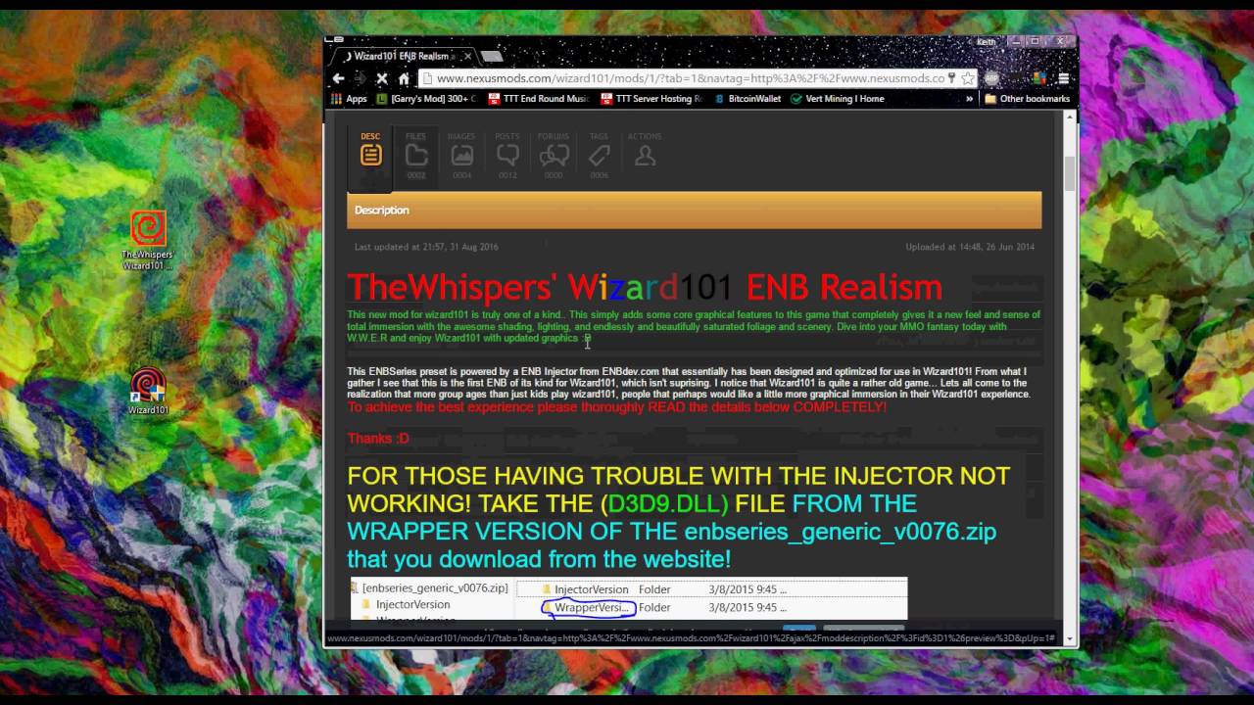Image resolution: width=1254 pixels, height=705 pixels.
Task: Click the Description section header bar
Action: pyautogui.click(x=694, y=211)
